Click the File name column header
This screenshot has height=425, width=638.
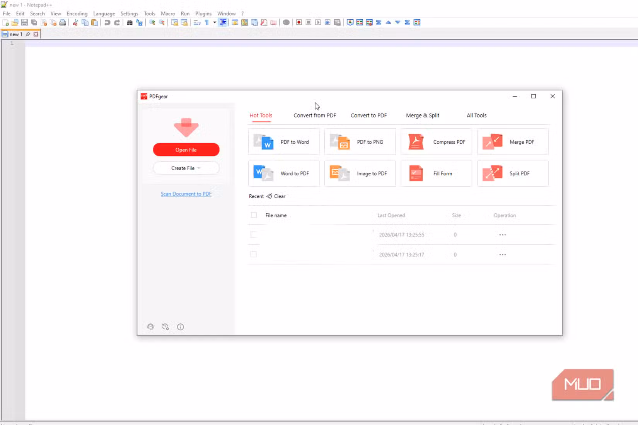click(x=276, y=215)
